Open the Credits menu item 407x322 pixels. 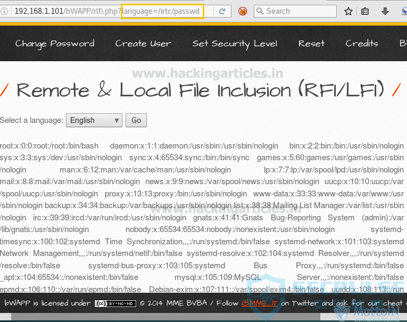coord(362,43)
